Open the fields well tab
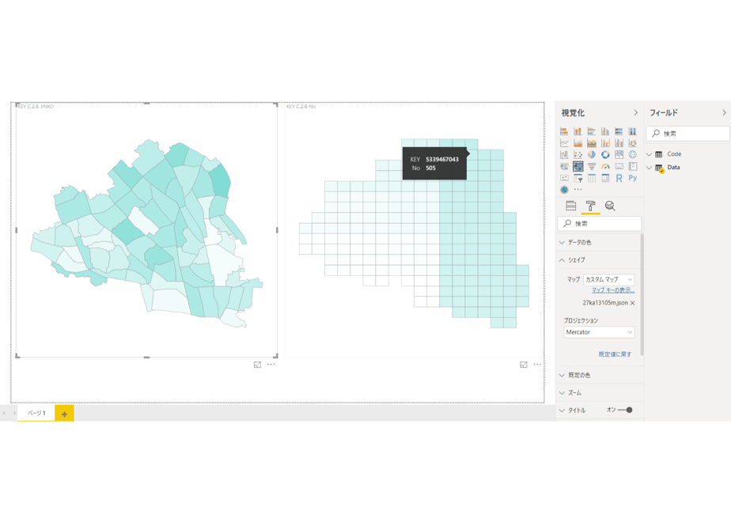The width and height of the screenshot is (731, 522). 570,206
